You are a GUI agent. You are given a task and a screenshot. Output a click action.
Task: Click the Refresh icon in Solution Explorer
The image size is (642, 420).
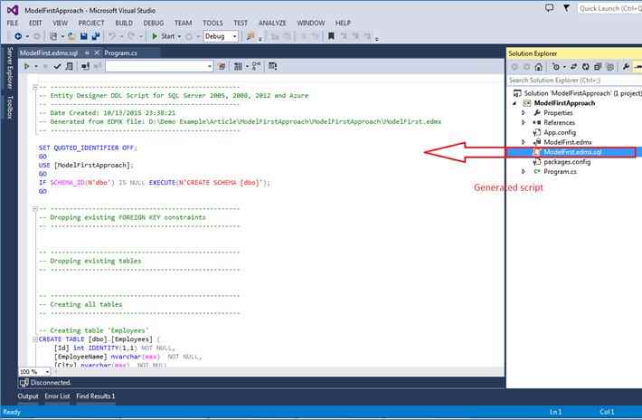point(586,67)
